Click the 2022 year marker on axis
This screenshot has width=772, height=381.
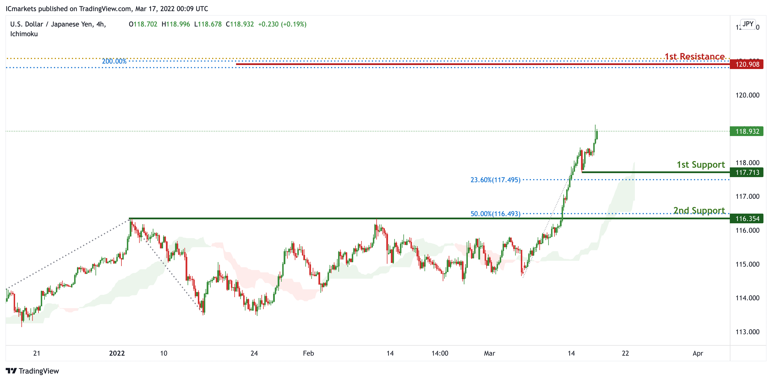(117, 353)
